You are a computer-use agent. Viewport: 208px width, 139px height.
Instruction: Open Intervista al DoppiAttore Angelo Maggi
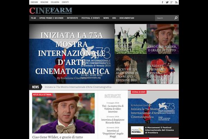tap(113, 133)
